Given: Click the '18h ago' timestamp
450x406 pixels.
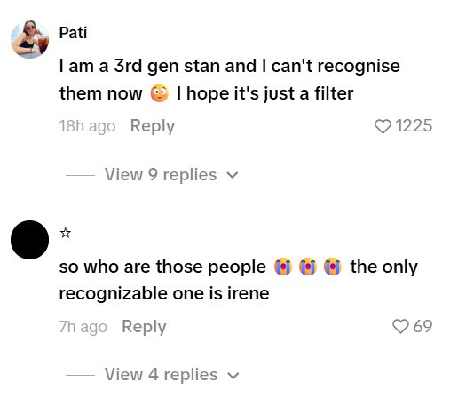Looking at the screenshot, I should point(87,126).
